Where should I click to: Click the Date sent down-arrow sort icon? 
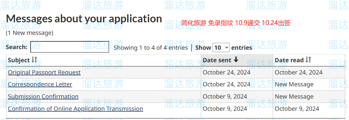236,60
